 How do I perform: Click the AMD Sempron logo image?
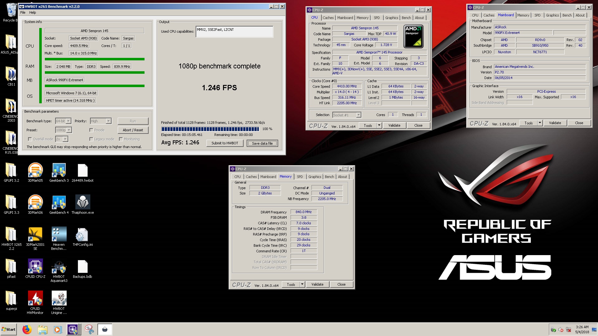(x=413, y=36)
